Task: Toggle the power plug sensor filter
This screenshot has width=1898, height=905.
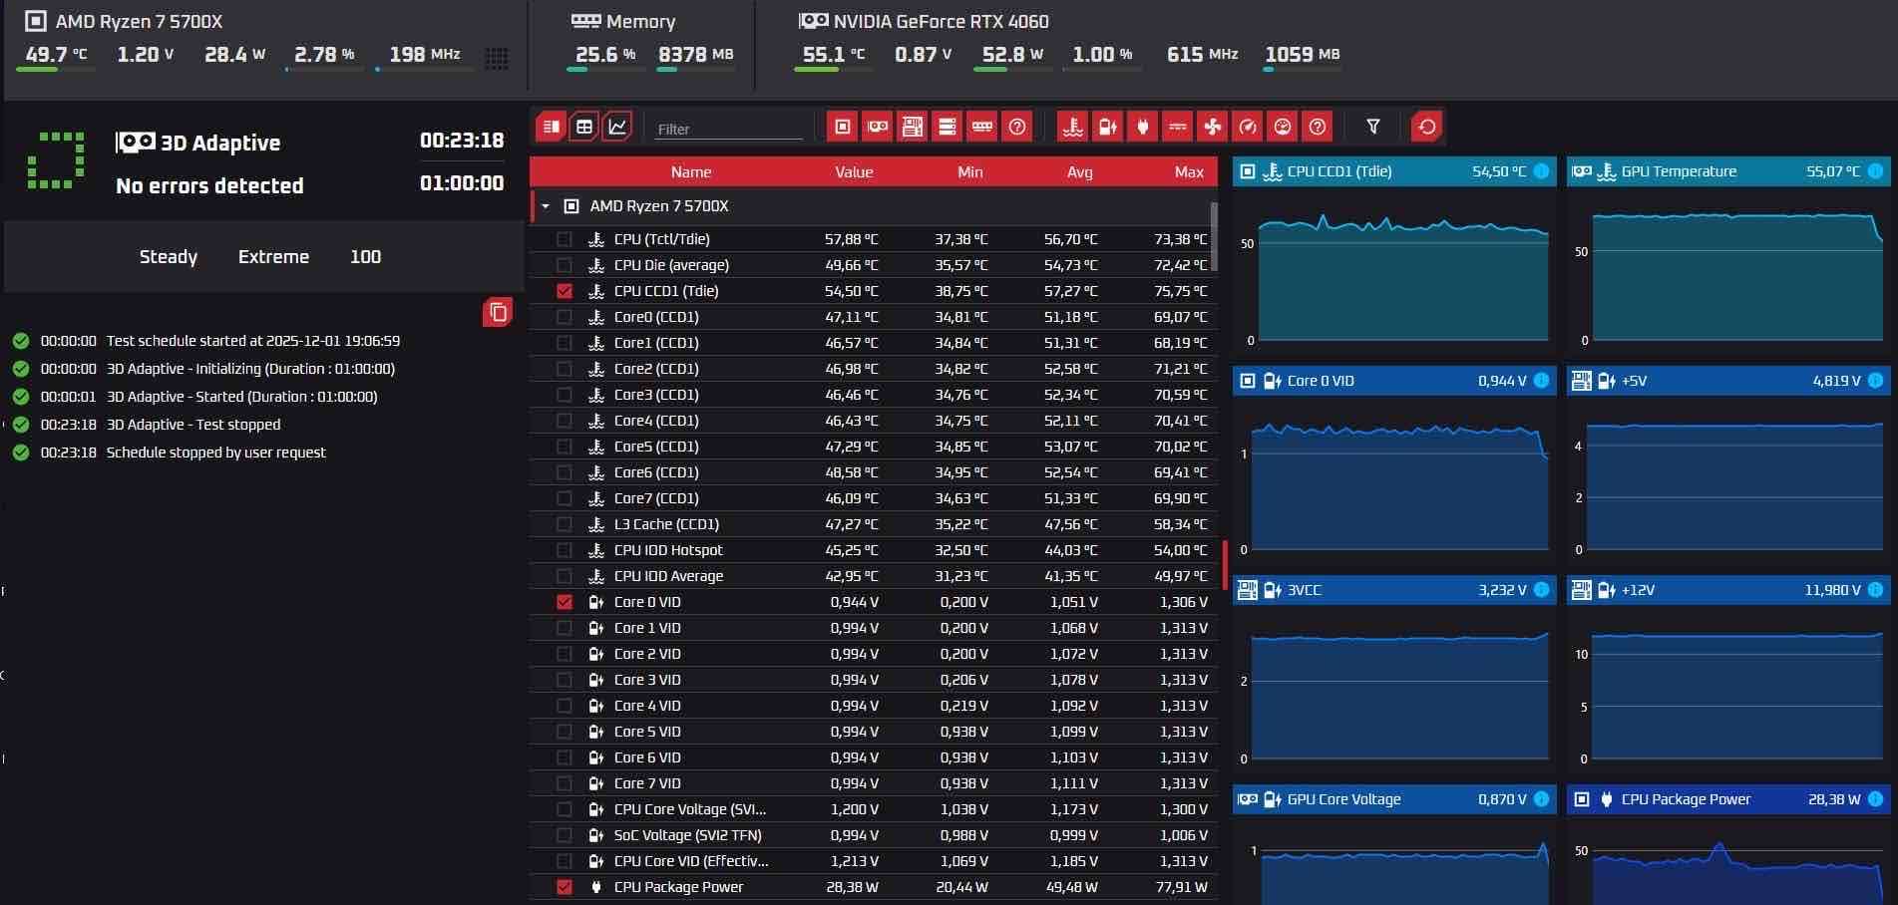Action: [1143, 127]
